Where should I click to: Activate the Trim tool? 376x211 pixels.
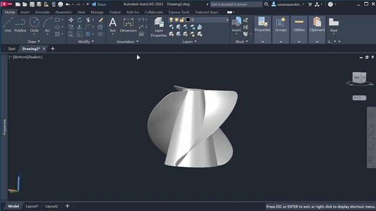(88, 20)
